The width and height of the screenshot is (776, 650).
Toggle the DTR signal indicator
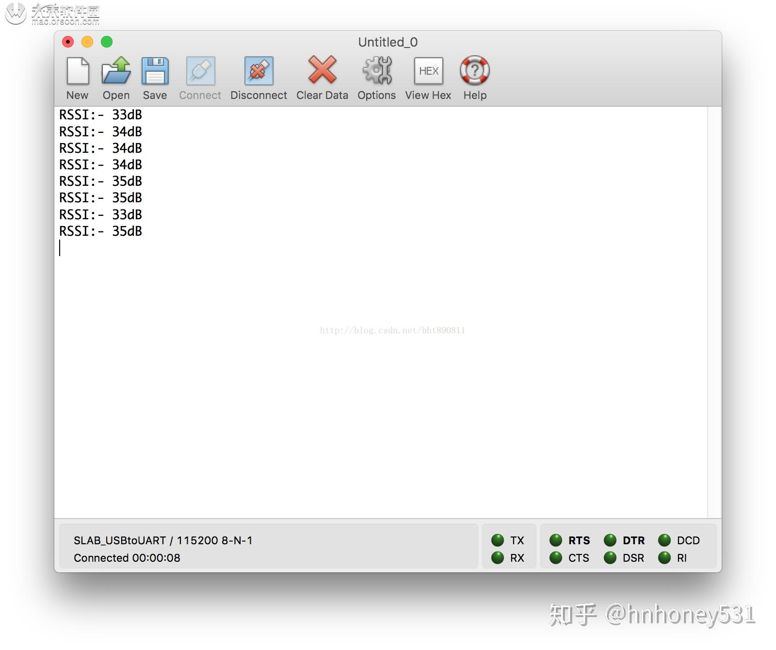(610, 540)
